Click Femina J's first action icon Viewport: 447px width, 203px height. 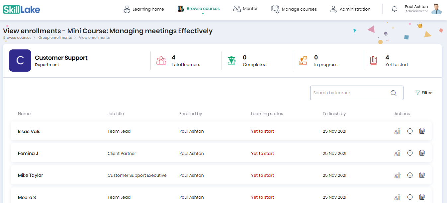click(x=398, y=154)
